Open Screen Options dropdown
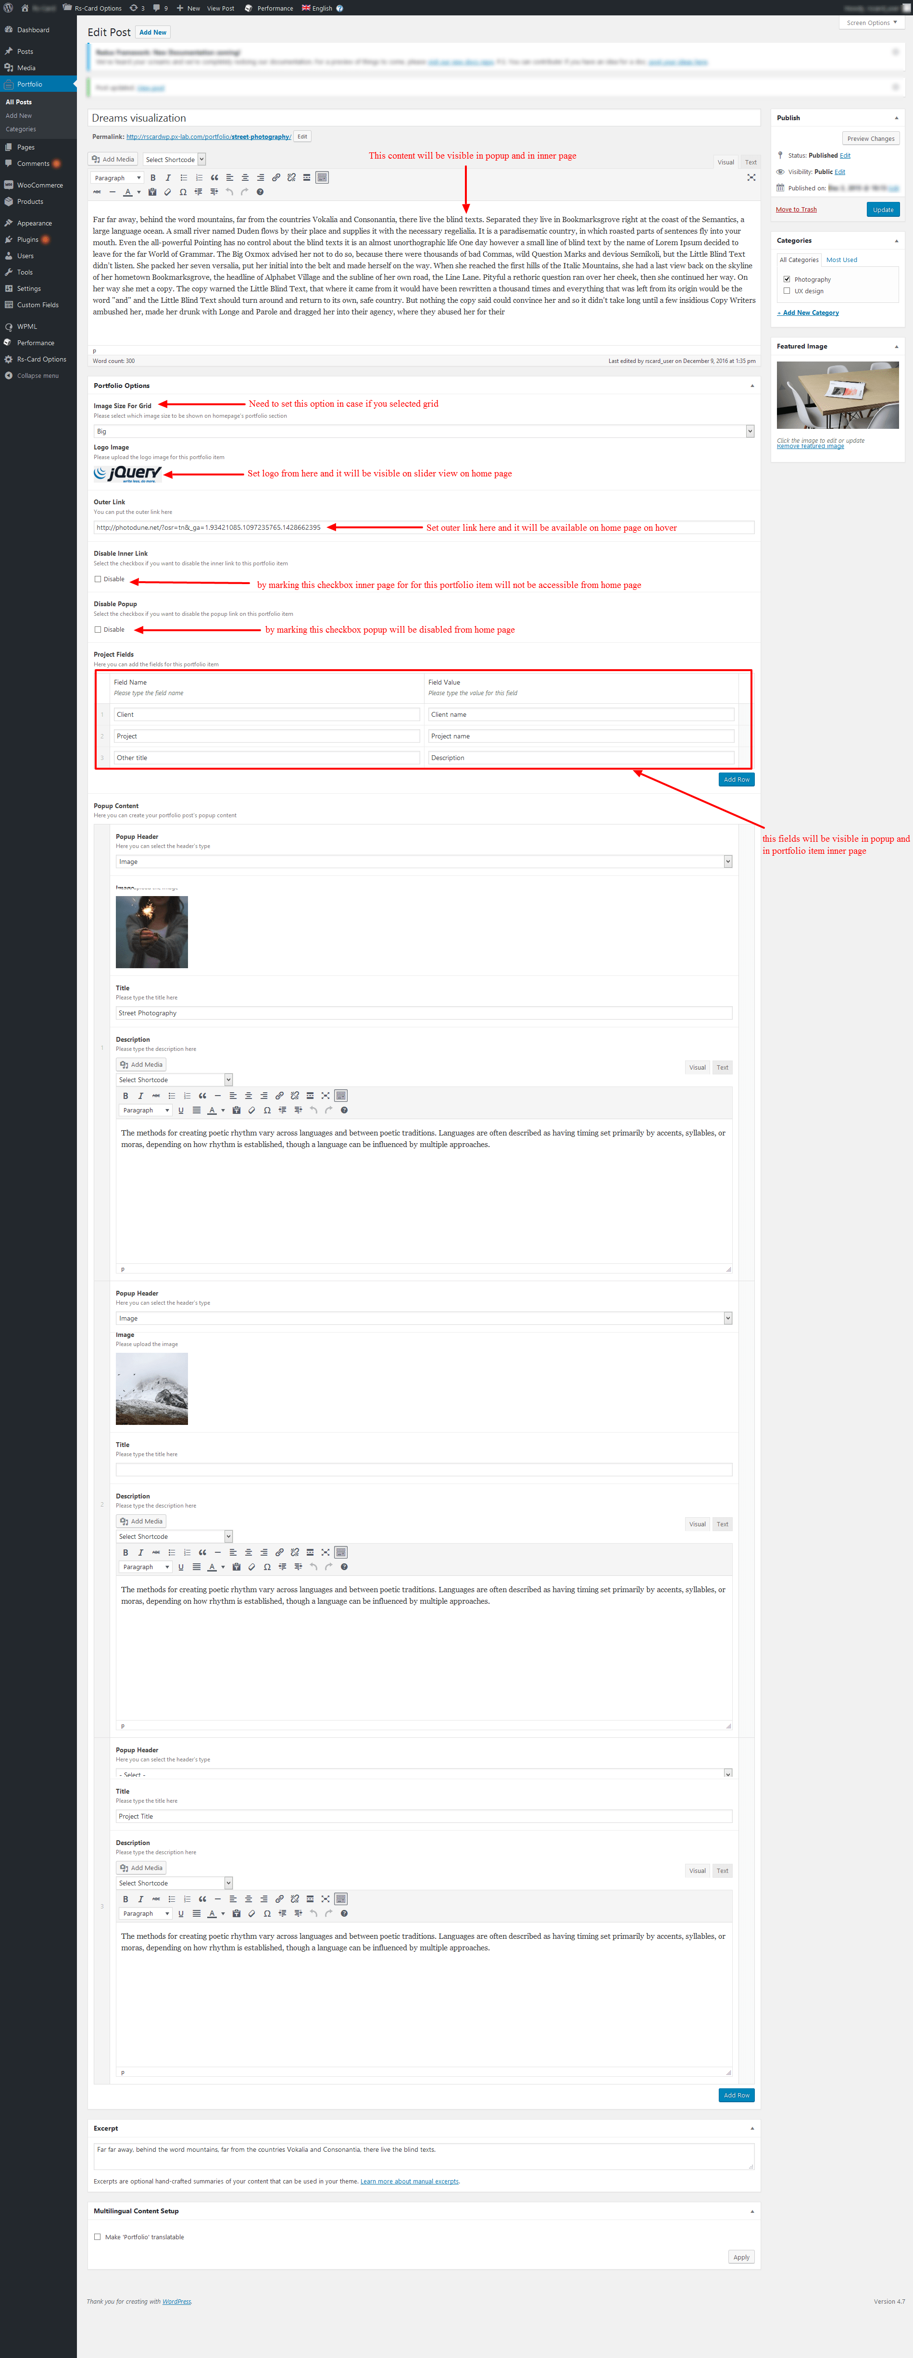The height and width of the screenshot is (2358, 913). coord(872,23)
